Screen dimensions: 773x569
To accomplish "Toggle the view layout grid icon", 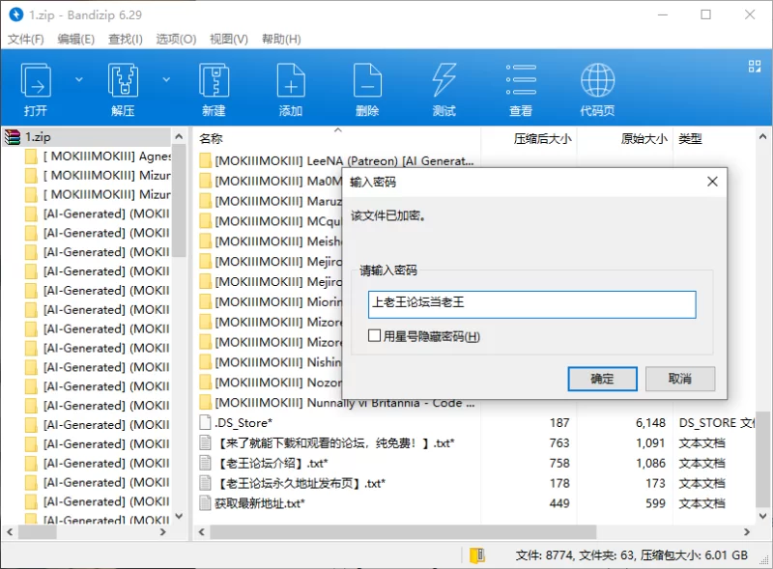I will [755, 66].
